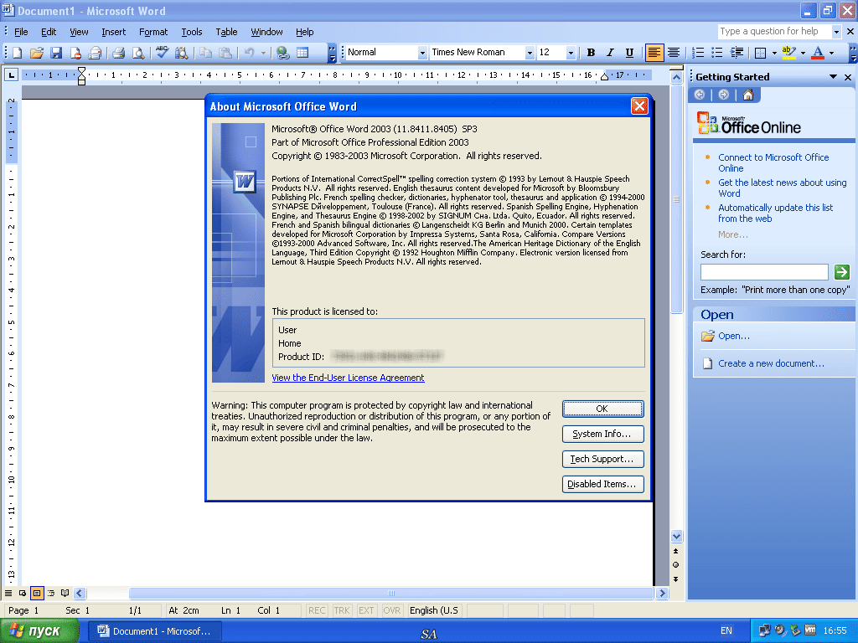This screenshot has width=858, height=643.
Task: Expand the font size dropdown showing 12
Action: (x=571, y=53)
